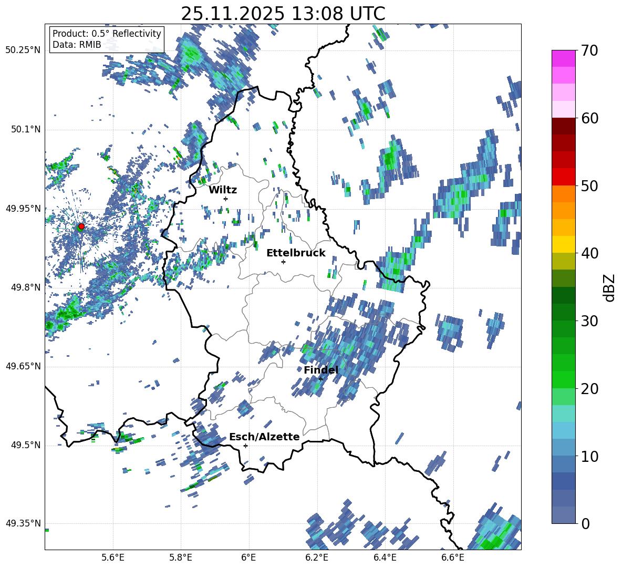Click the 40 tick on the colorbar
Screen dimensions: 622x568
[590, 253]
